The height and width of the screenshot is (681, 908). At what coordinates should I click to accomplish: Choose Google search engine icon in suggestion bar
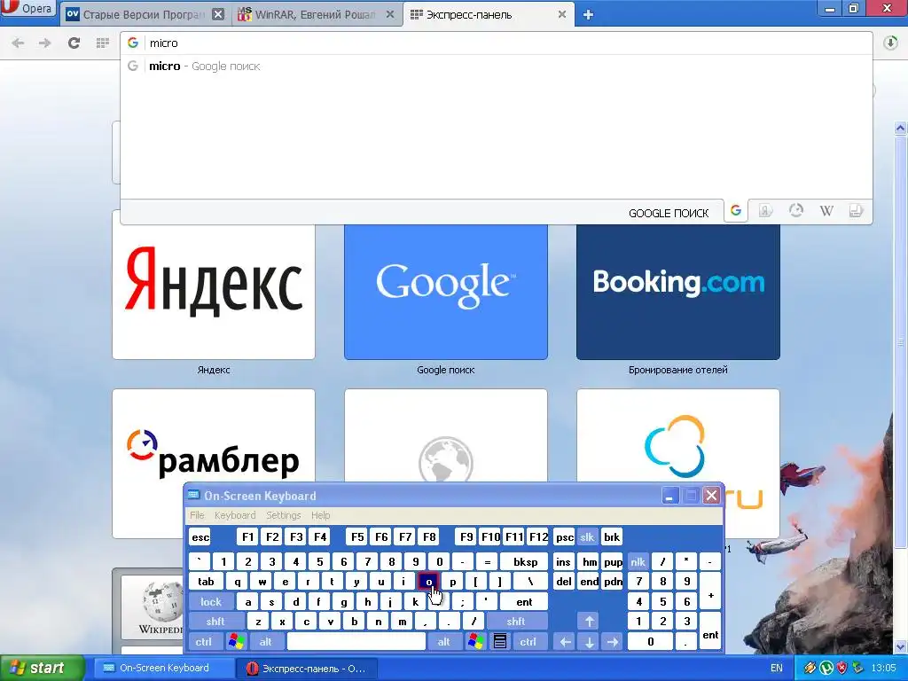click(x=736, y=210)
